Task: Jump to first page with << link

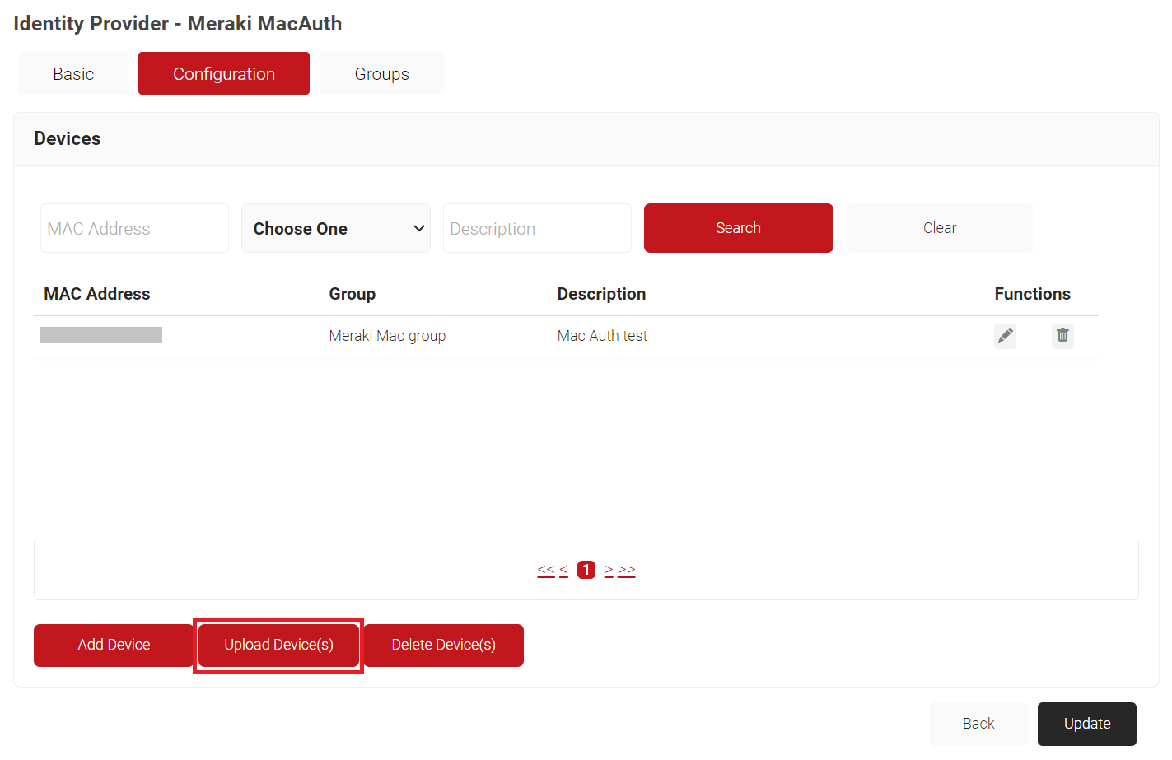Action: pos(545,570)
